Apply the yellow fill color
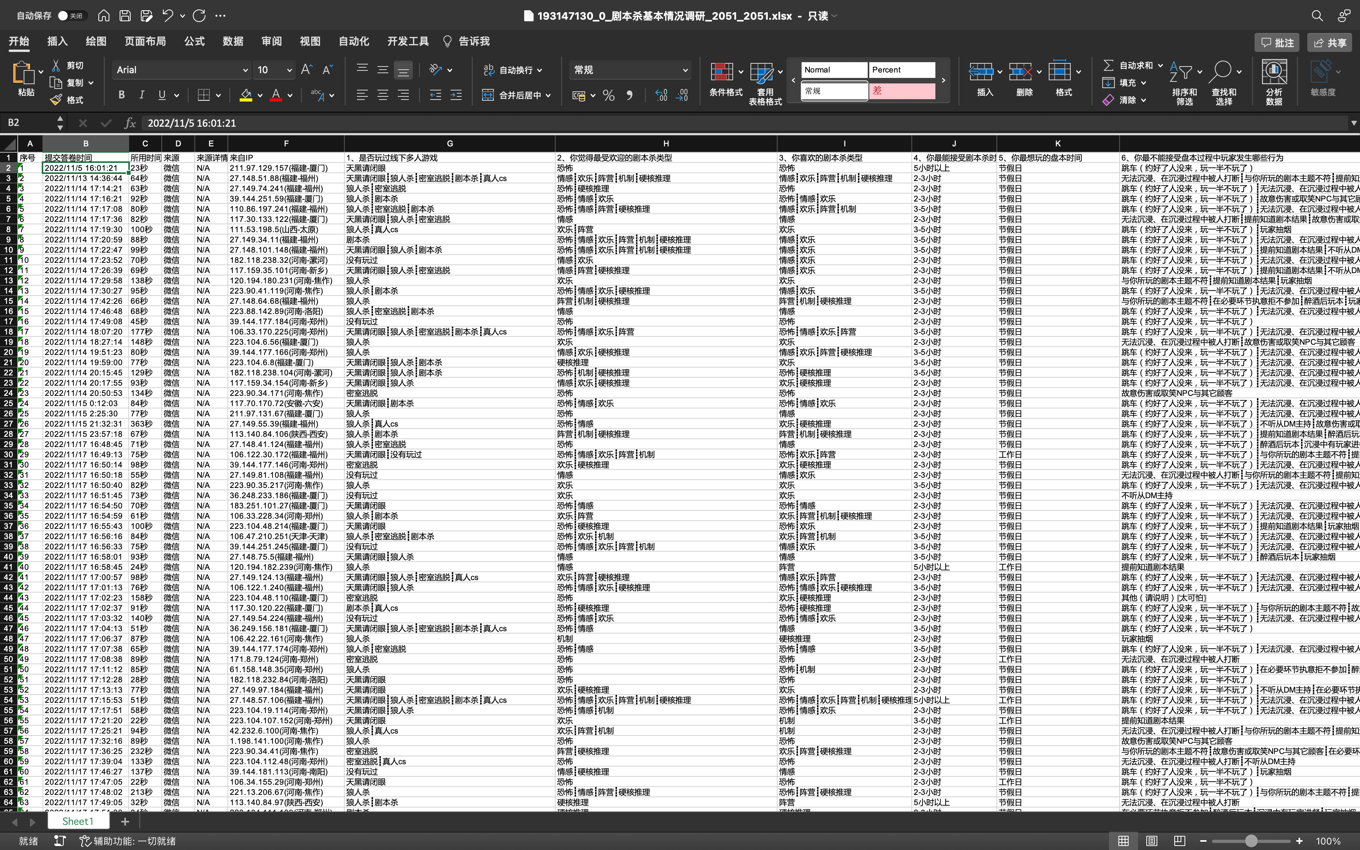This screenshot has height=850, width=1360. pyautogui.click(x=246, y=95)
